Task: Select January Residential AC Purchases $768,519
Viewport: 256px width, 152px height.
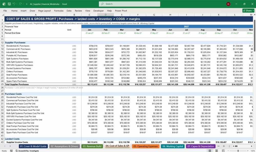Action: point(93,46)
